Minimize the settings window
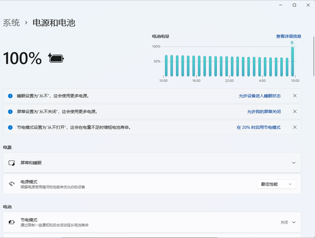Screen dimensions: 315x238 click(280, 5)
